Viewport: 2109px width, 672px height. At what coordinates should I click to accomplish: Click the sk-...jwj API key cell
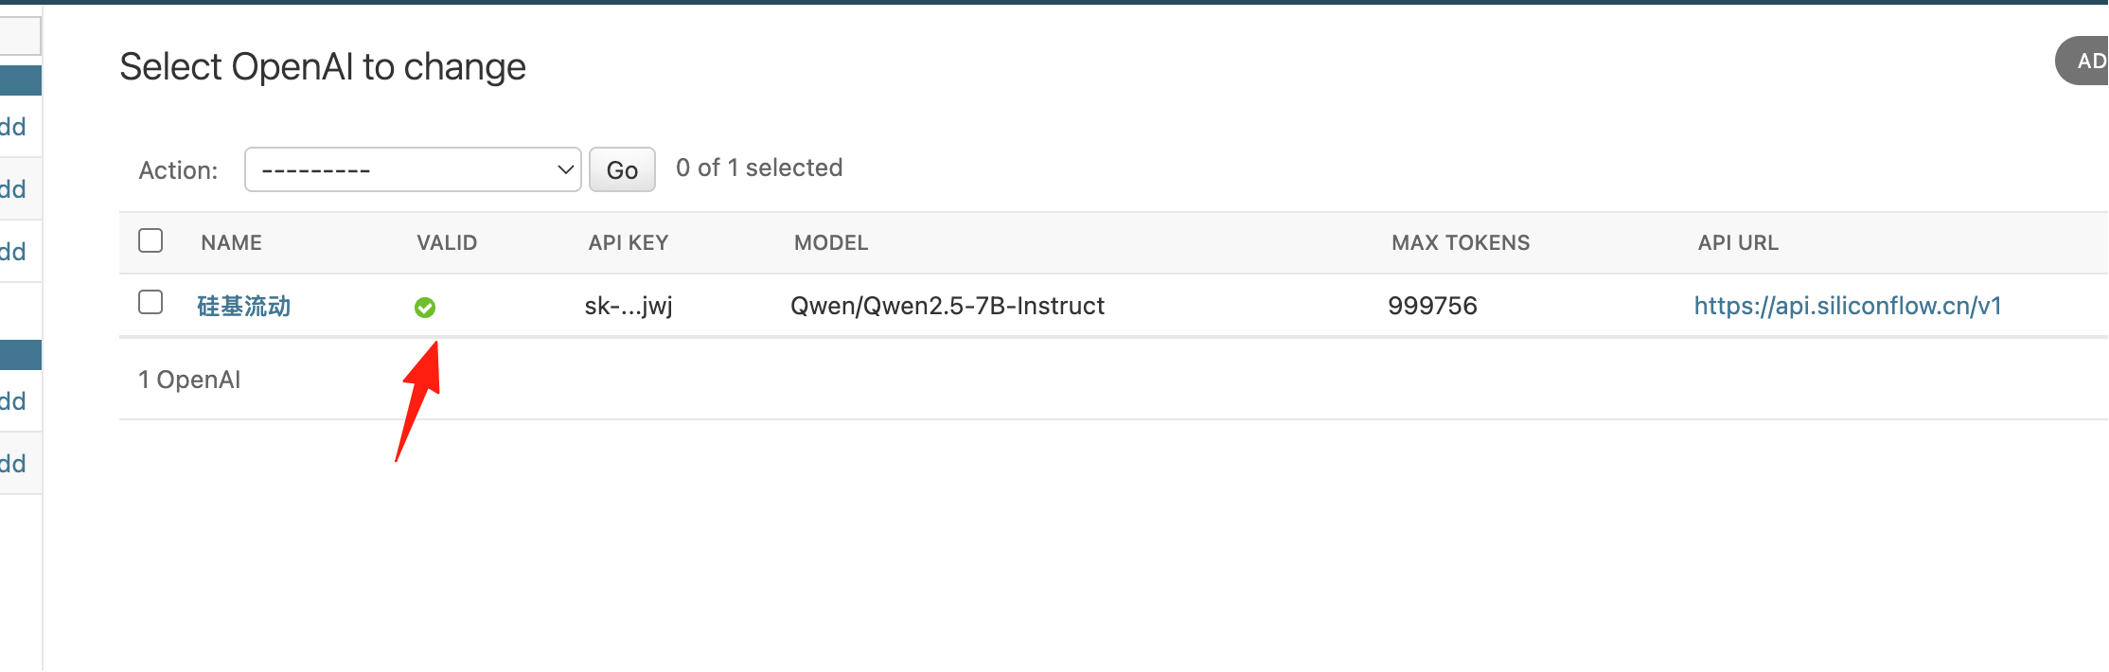(x=629, y=306)
